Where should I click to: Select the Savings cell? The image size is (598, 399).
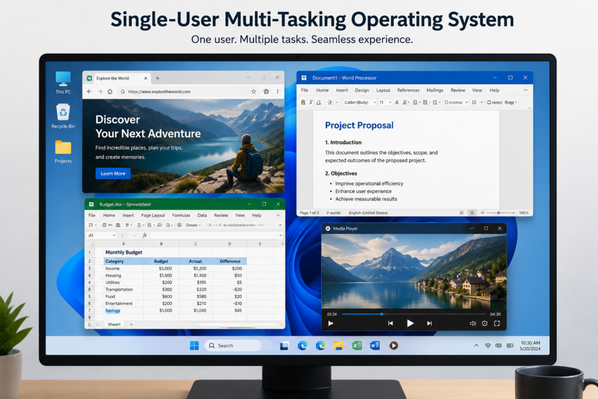pos(124,311)
